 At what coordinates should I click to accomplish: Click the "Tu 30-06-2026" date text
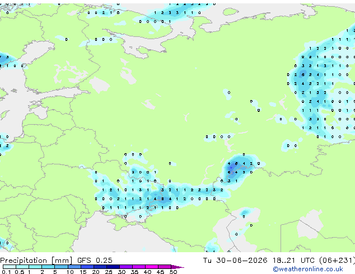(x=235, y=261)
